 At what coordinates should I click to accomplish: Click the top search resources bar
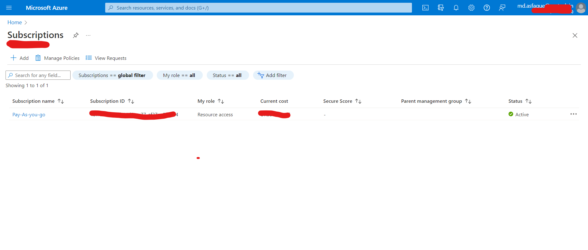pos(259,8)
